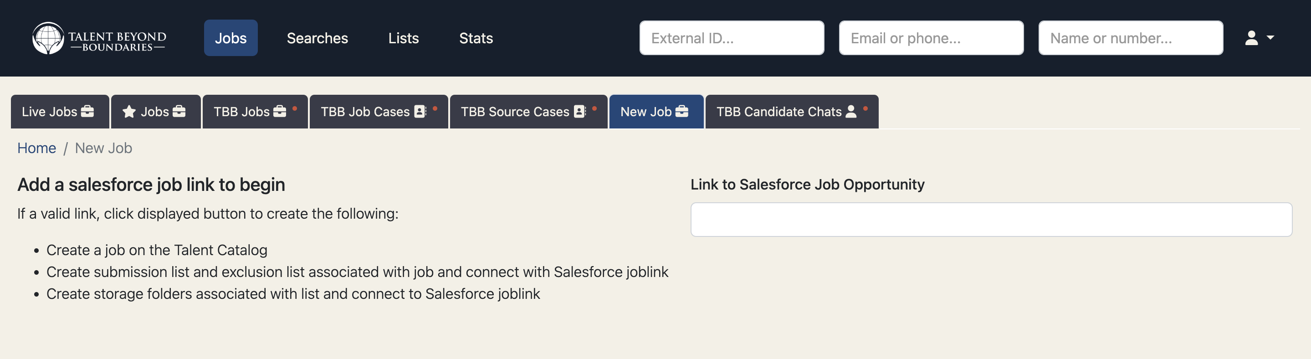Switch to the TBB Jobs tab
1311x359 pixels.
[255, 112]
